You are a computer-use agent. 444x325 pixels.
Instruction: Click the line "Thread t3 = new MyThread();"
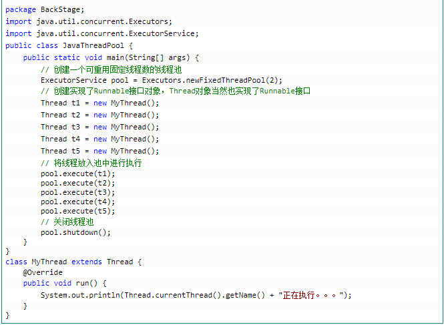click(x=99, y=127)
